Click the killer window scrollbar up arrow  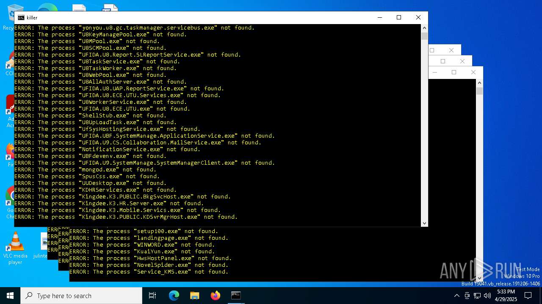click(x=424, y=28)
